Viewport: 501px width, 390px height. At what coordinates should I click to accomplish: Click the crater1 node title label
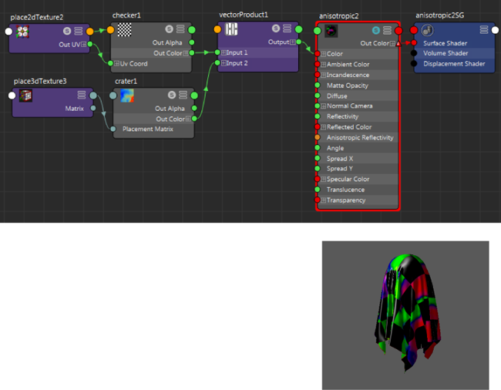pos(126,81)
